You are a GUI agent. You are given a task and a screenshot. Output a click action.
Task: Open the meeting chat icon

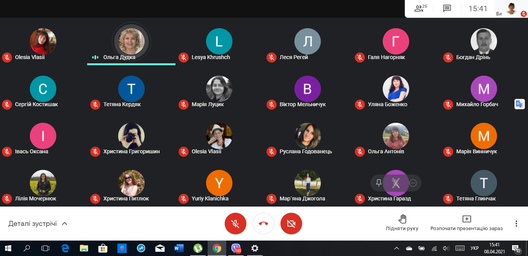[x=447, y=8]
